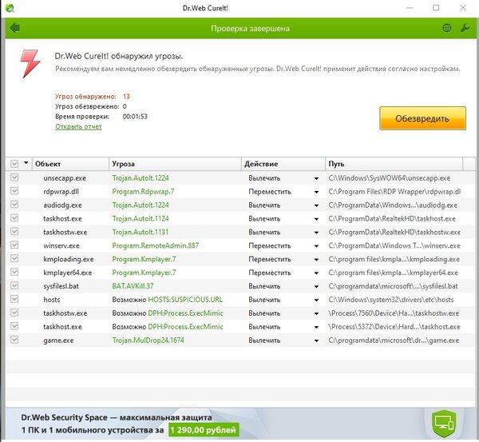This screenshot has width=479, height=442.
Task: Open action dropdown for unsecapp.exe
Action: click(316, 178)
